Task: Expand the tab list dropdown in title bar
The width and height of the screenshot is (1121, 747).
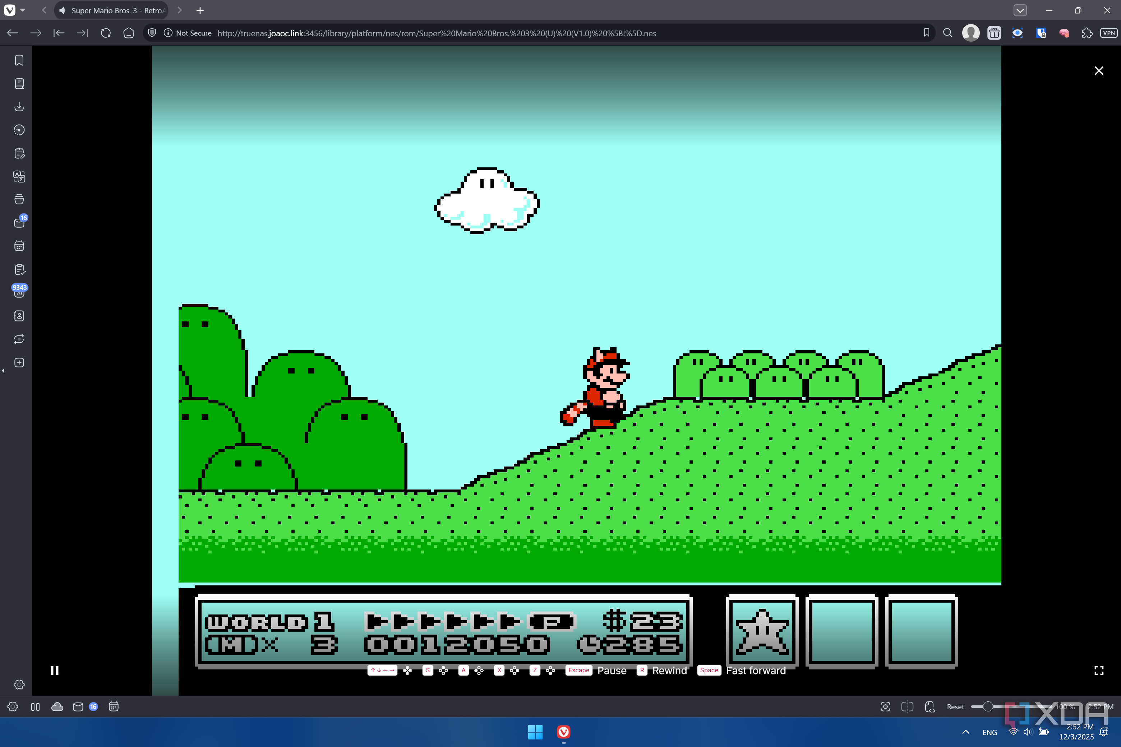Action: 1020,10
